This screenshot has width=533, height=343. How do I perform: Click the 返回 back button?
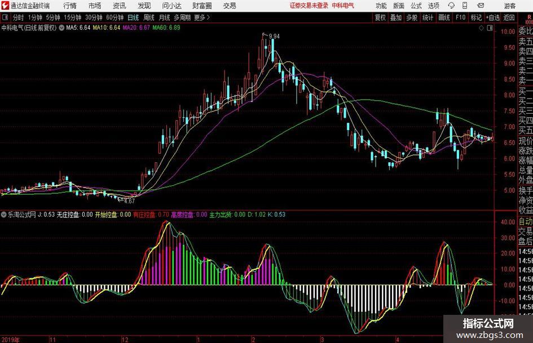509,17
